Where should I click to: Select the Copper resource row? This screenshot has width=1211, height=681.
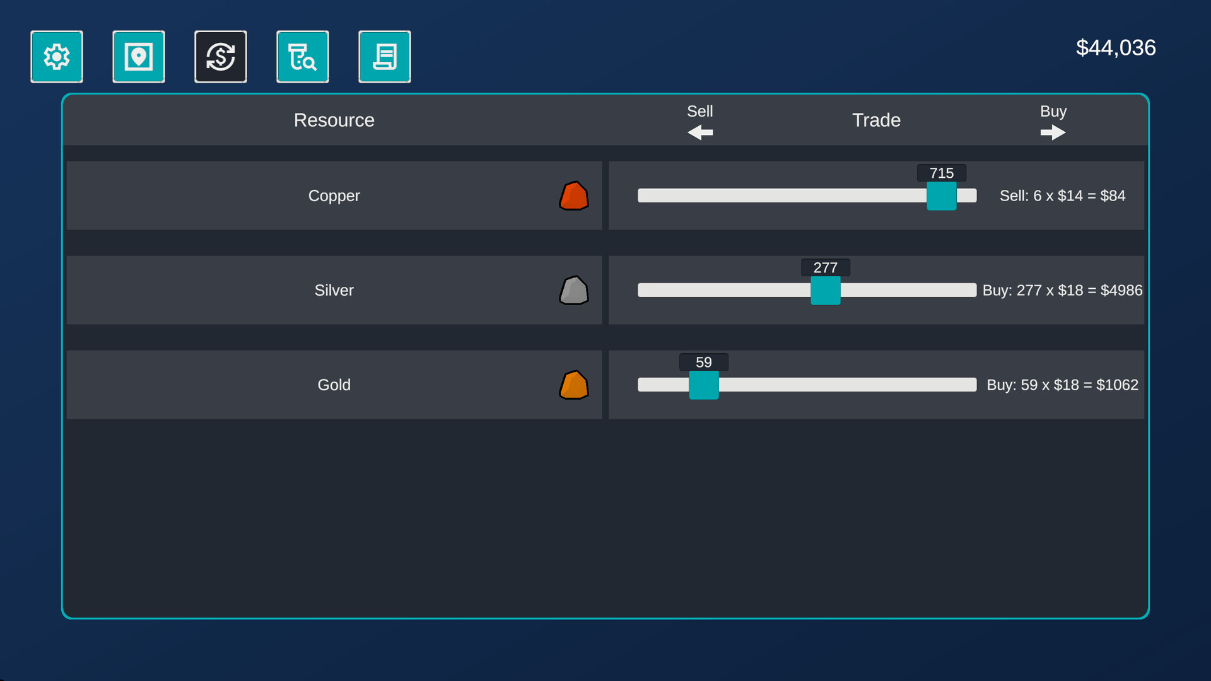point(334,195)
